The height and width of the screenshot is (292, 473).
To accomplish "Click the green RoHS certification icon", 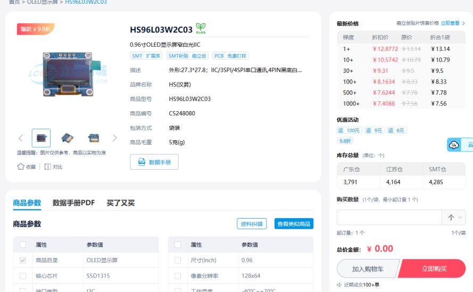I will (x=201, y=28).
